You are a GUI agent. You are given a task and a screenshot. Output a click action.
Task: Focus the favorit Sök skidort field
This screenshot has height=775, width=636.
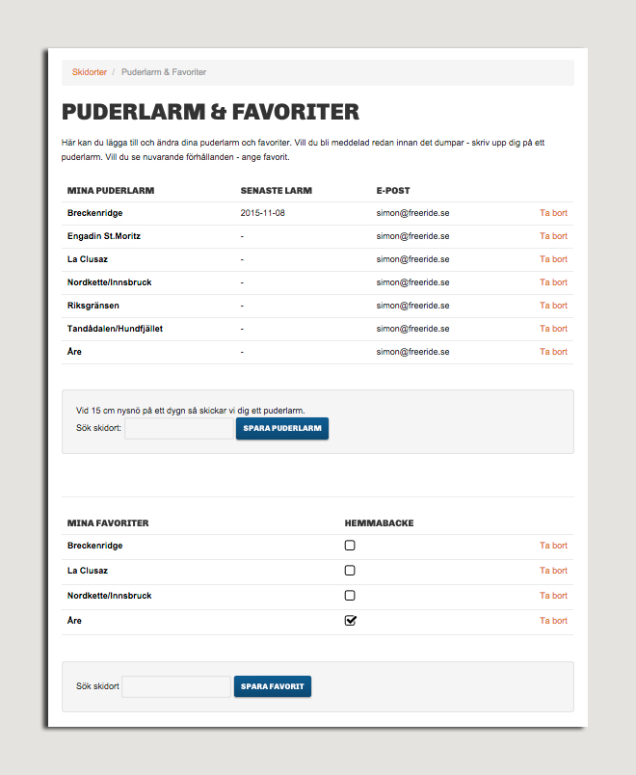[176, 686]
